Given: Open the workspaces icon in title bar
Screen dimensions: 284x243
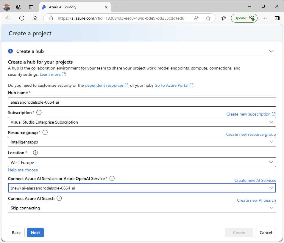Looking at the screenshot, I should 19,7.
